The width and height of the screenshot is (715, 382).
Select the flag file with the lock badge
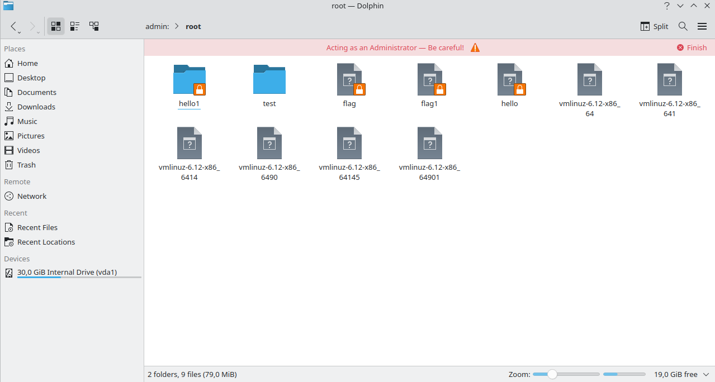pyautogui.click(x=349, y=80)
